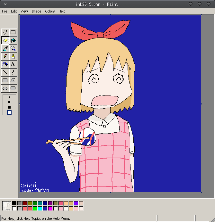
Task: Pick the dark red maroon swatch
Action: 24,203
